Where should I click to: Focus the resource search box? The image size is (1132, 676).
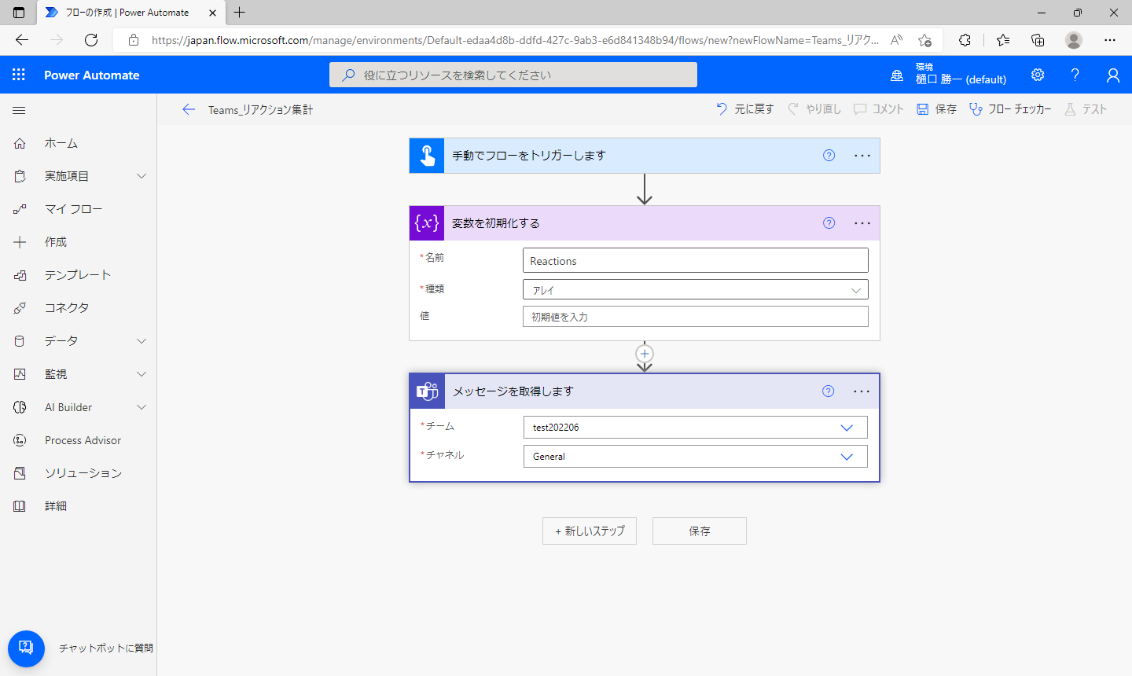pos(513,75)
